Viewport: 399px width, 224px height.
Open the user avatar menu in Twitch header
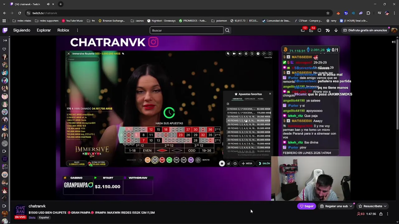pos(394,30)
